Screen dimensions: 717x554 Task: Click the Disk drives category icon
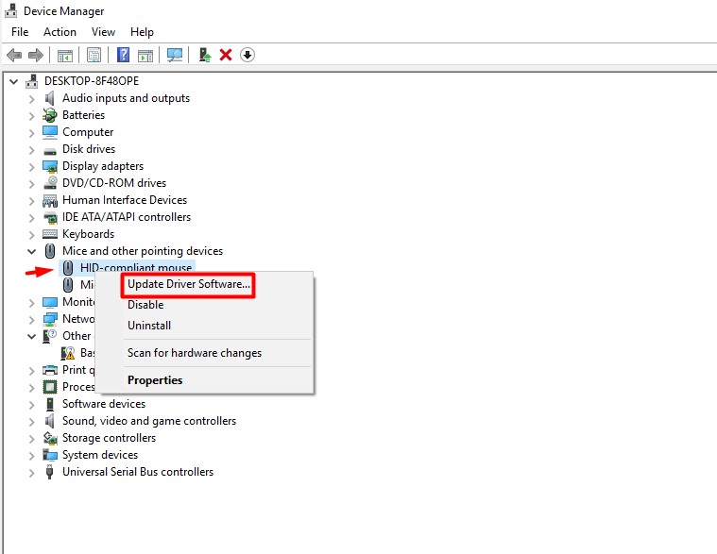coord(49,150)
